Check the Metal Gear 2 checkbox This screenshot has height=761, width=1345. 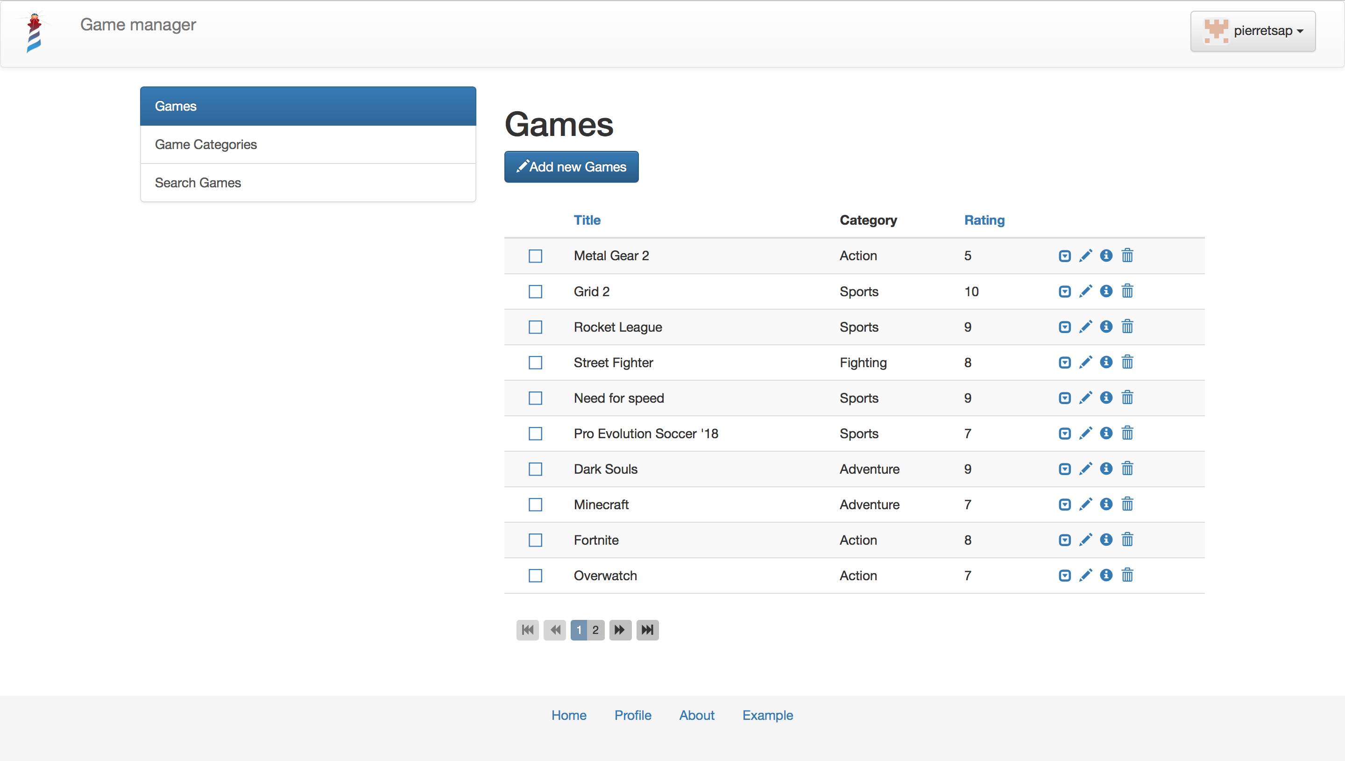point(535,256)
